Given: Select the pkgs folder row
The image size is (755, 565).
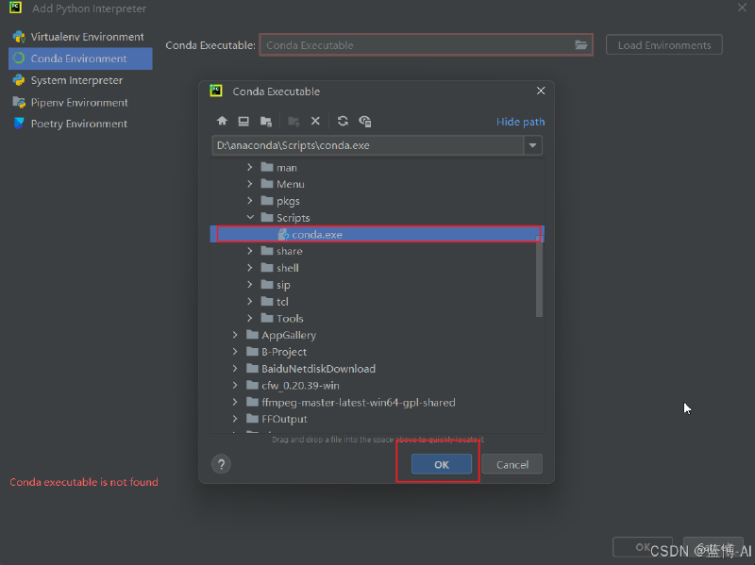Looking at the screenshot, I should point(377,201).
